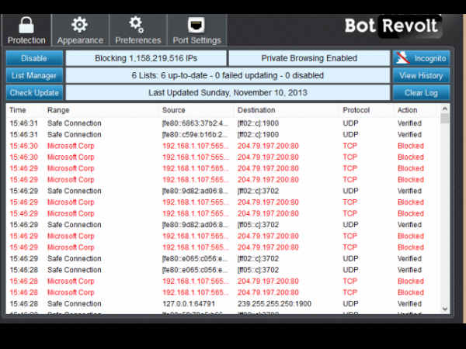Click the Disable protection button
Image resolution: width=466 pixels, height=349 pixels.
pyautogui.click(x=34, y=58)
